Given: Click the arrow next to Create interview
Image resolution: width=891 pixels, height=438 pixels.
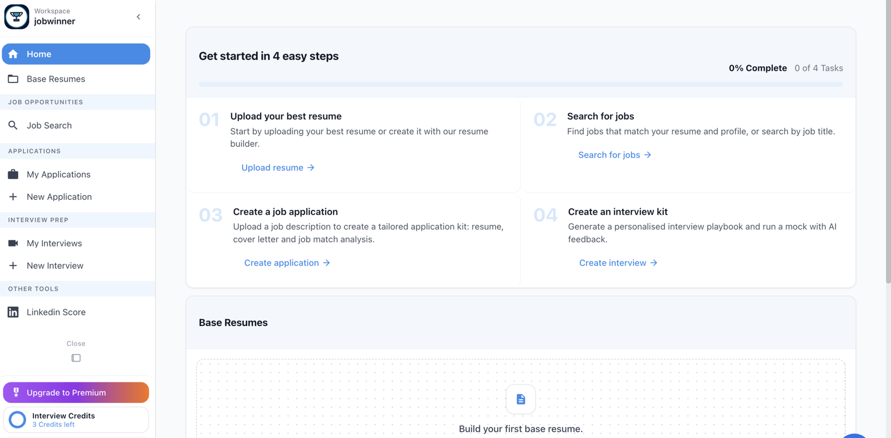Looking at the screenshot, I should pyautogui.click(x=654, y=263).
